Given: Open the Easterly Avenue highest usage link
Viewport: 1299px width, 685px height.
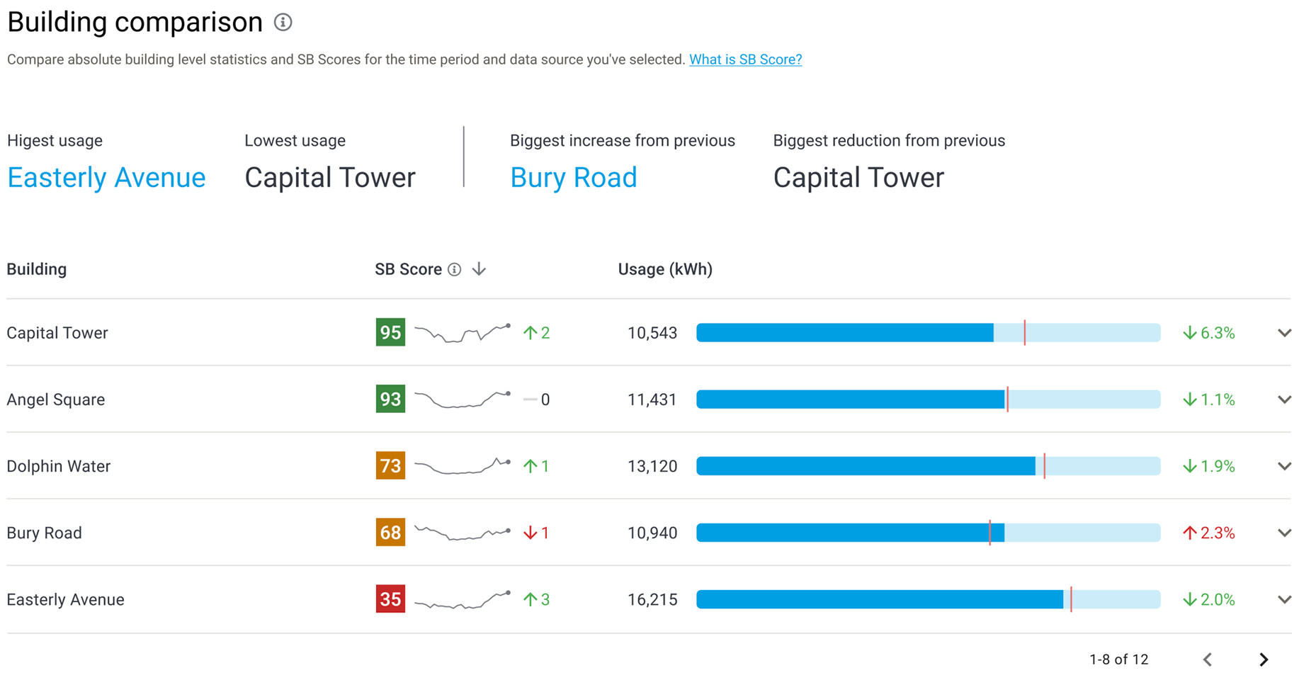Looking at the screenshot, I should coord(106,177).
